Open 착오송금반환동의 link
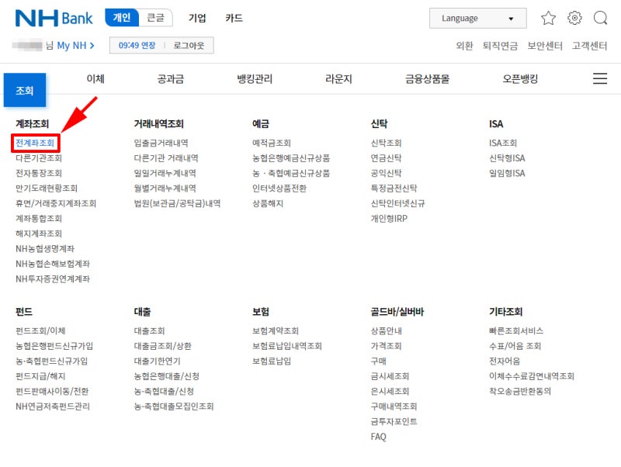The height and width of the screenshot is (467, 621). click(x=520, y=391)
